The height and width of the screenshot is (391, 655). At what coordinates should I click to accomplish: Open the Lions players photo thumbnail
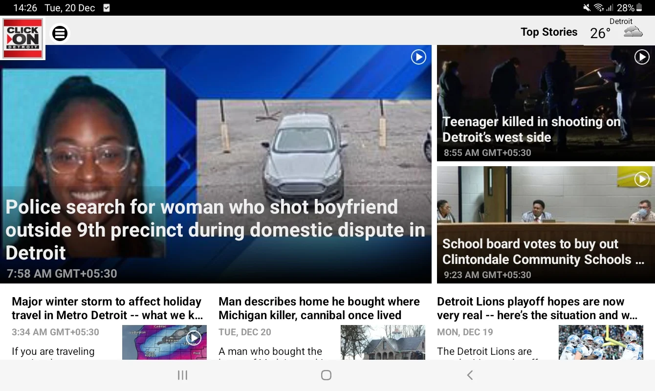click(x=601, y=343)
